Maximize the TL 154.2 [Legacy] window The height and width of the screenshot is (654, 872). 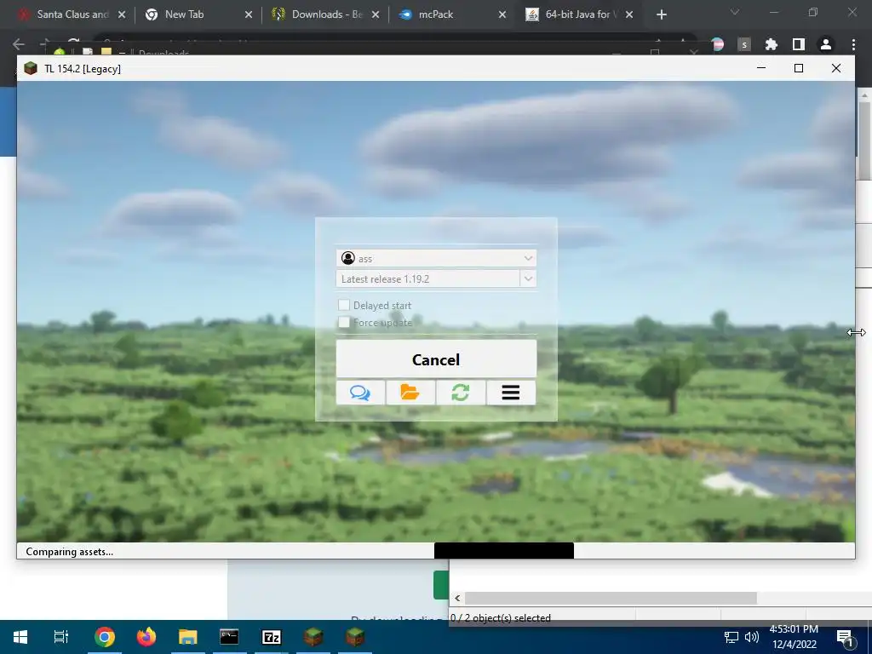(x=799, y=68)
